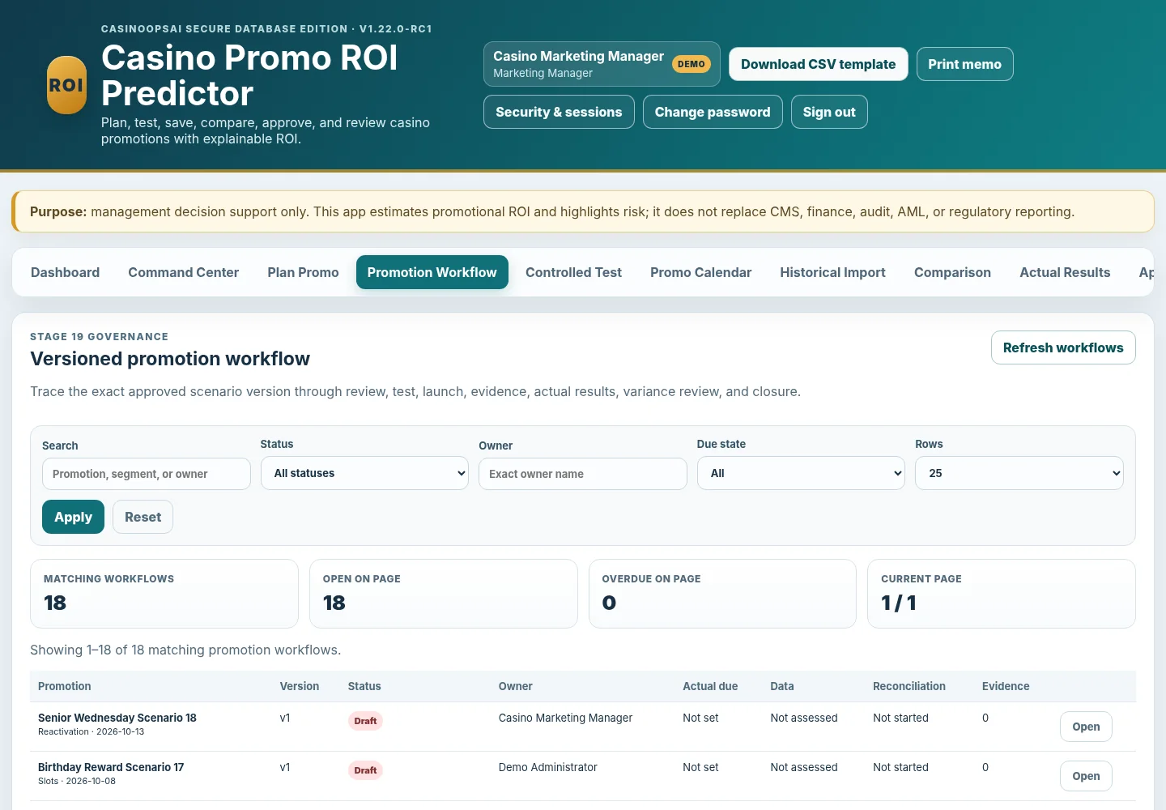Screen dimensions: 1166x810
Task: Open the Controlled Test tab
Action: (x=573, y=272)
